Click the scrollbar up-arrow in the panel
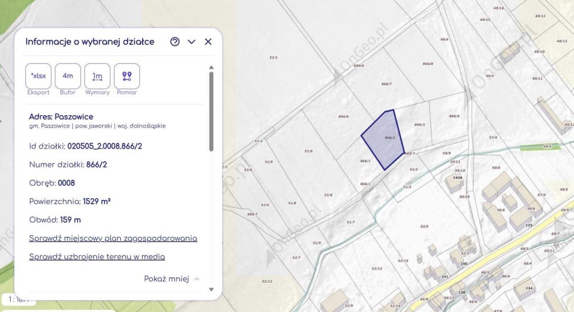Screen dimensions: 574x312 (x=211, y=68)
